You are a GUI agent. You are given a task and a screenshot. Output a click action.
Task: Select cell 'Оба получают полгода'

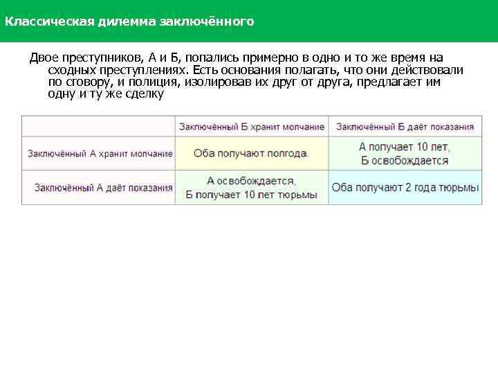click(252, 154)
